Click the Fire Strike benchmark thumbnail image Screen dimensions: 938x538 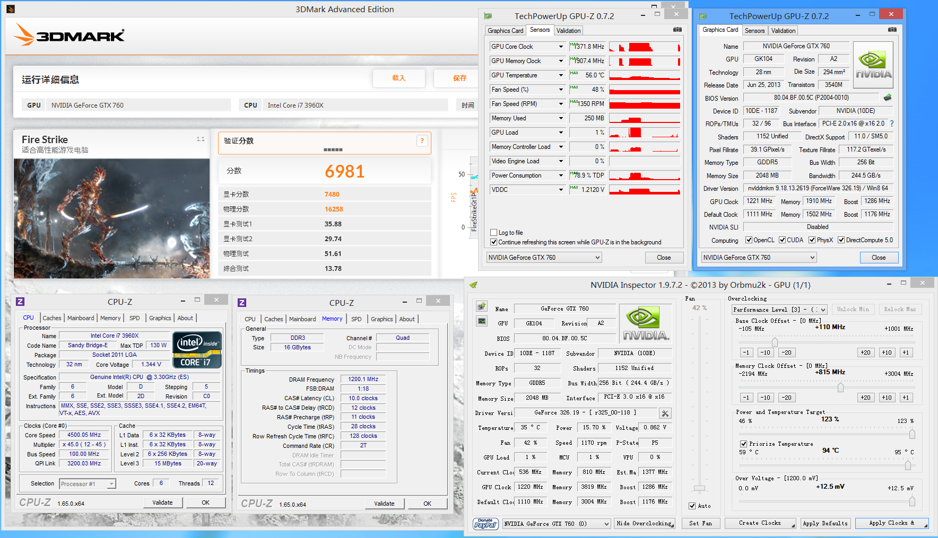tap(111, 218)
